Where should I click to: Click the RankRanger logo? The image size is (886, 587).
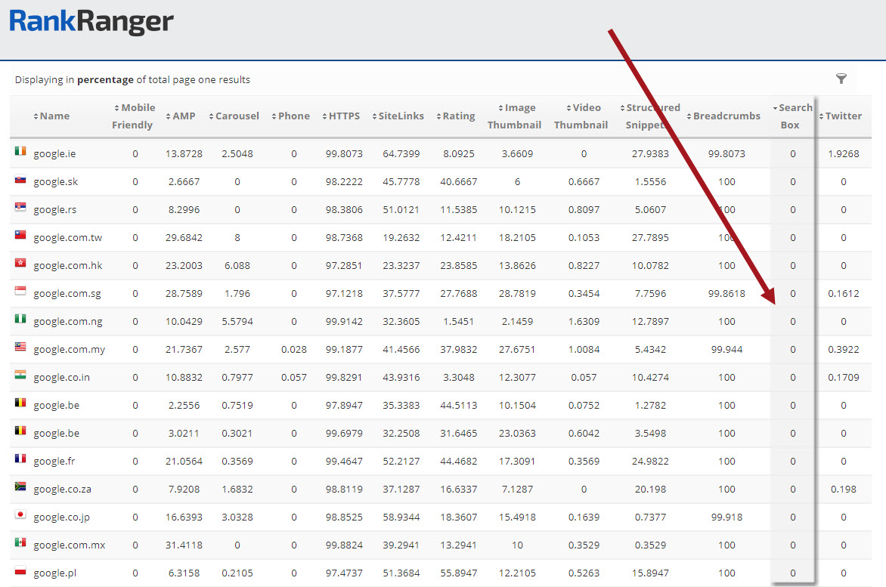91,22
